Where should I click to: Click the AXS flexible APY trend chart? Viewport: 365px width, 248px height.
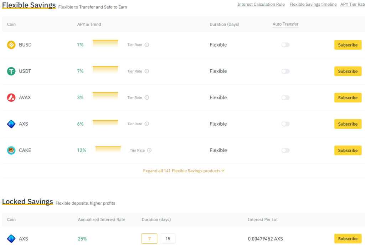tap(105, 123)
